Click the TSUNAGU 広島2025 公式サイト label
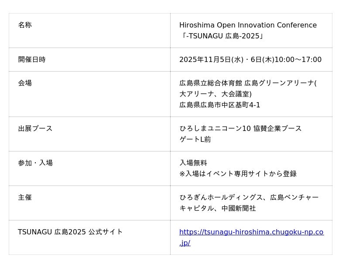 click(x=70, y=232)
